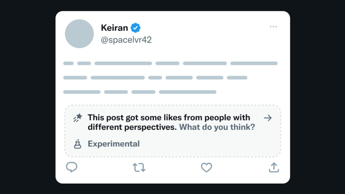Like the post with the heart icon

[206, 168]
